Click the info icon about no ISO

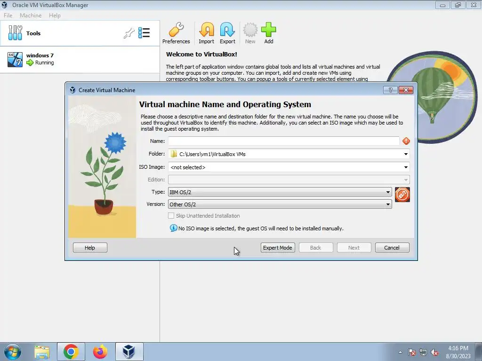[x=173, y=228]
